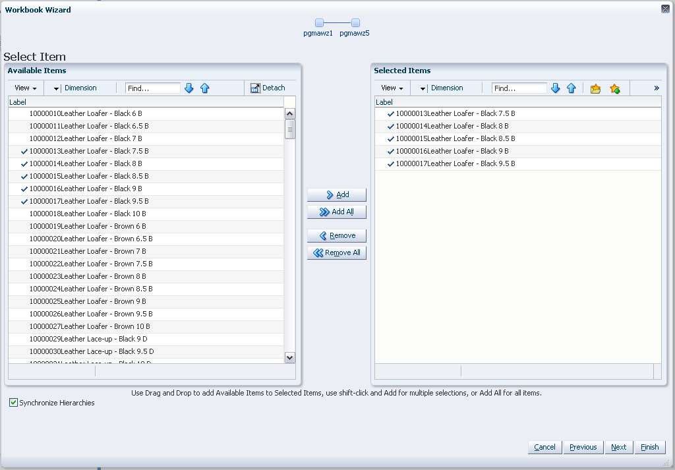Select 10000027Leather Loafer - Brown 10 B

[146, 326]
